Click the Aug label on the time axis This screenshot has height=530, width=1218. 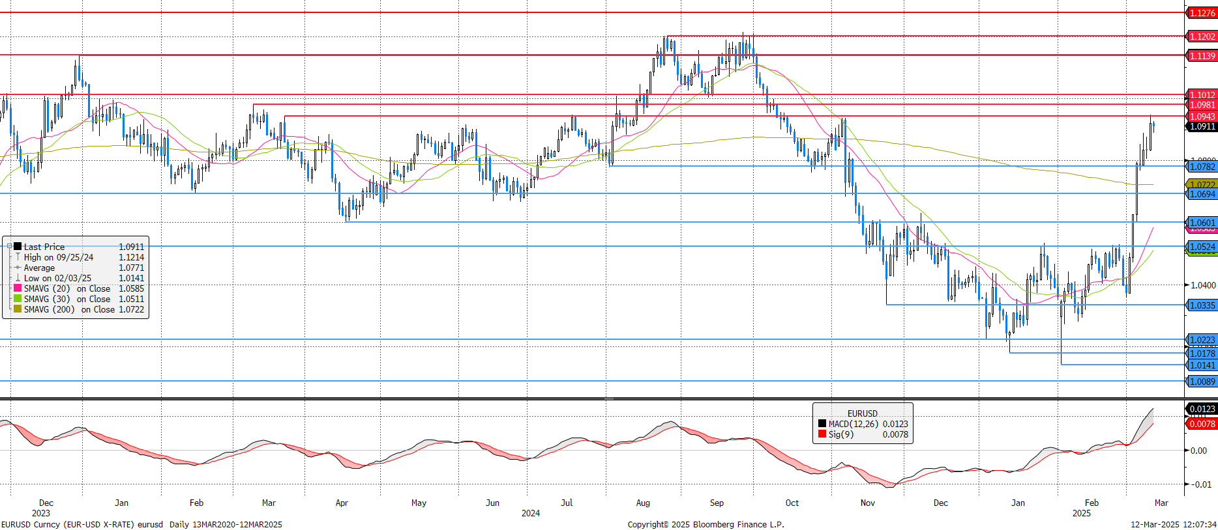tap(643, 503)
